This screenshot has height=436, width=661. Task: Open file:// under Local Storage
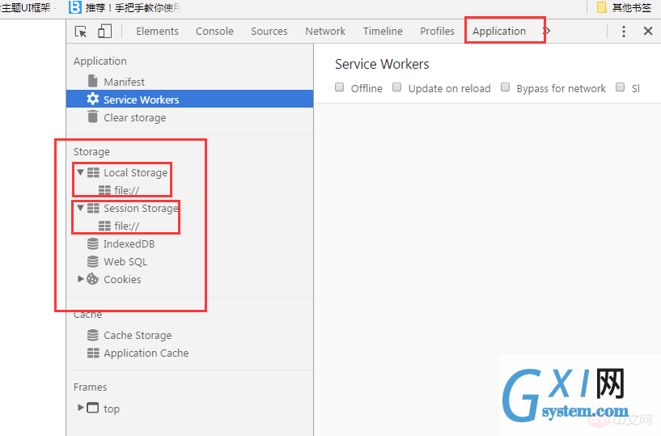pos(127,191)
